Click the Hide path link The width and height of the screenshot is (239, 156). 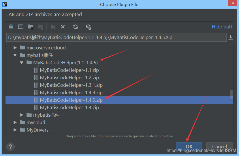tap(223, 27)
